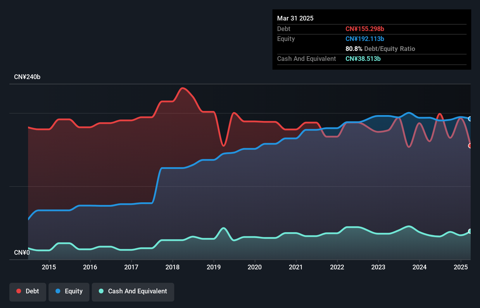
Task: Click the blue Equity endpoint marker
Action: point(470,119)
